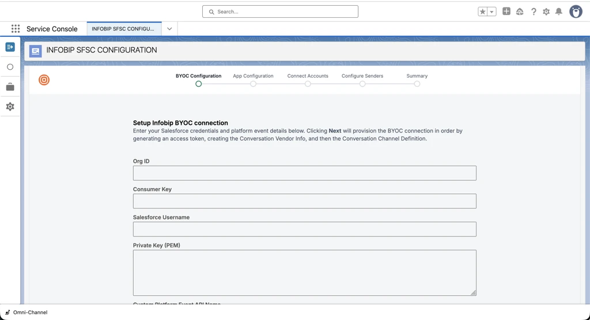Click into the Private Key (PEM) textarea
The height and width of the screenshot is (320, 590).
[304, 273]
